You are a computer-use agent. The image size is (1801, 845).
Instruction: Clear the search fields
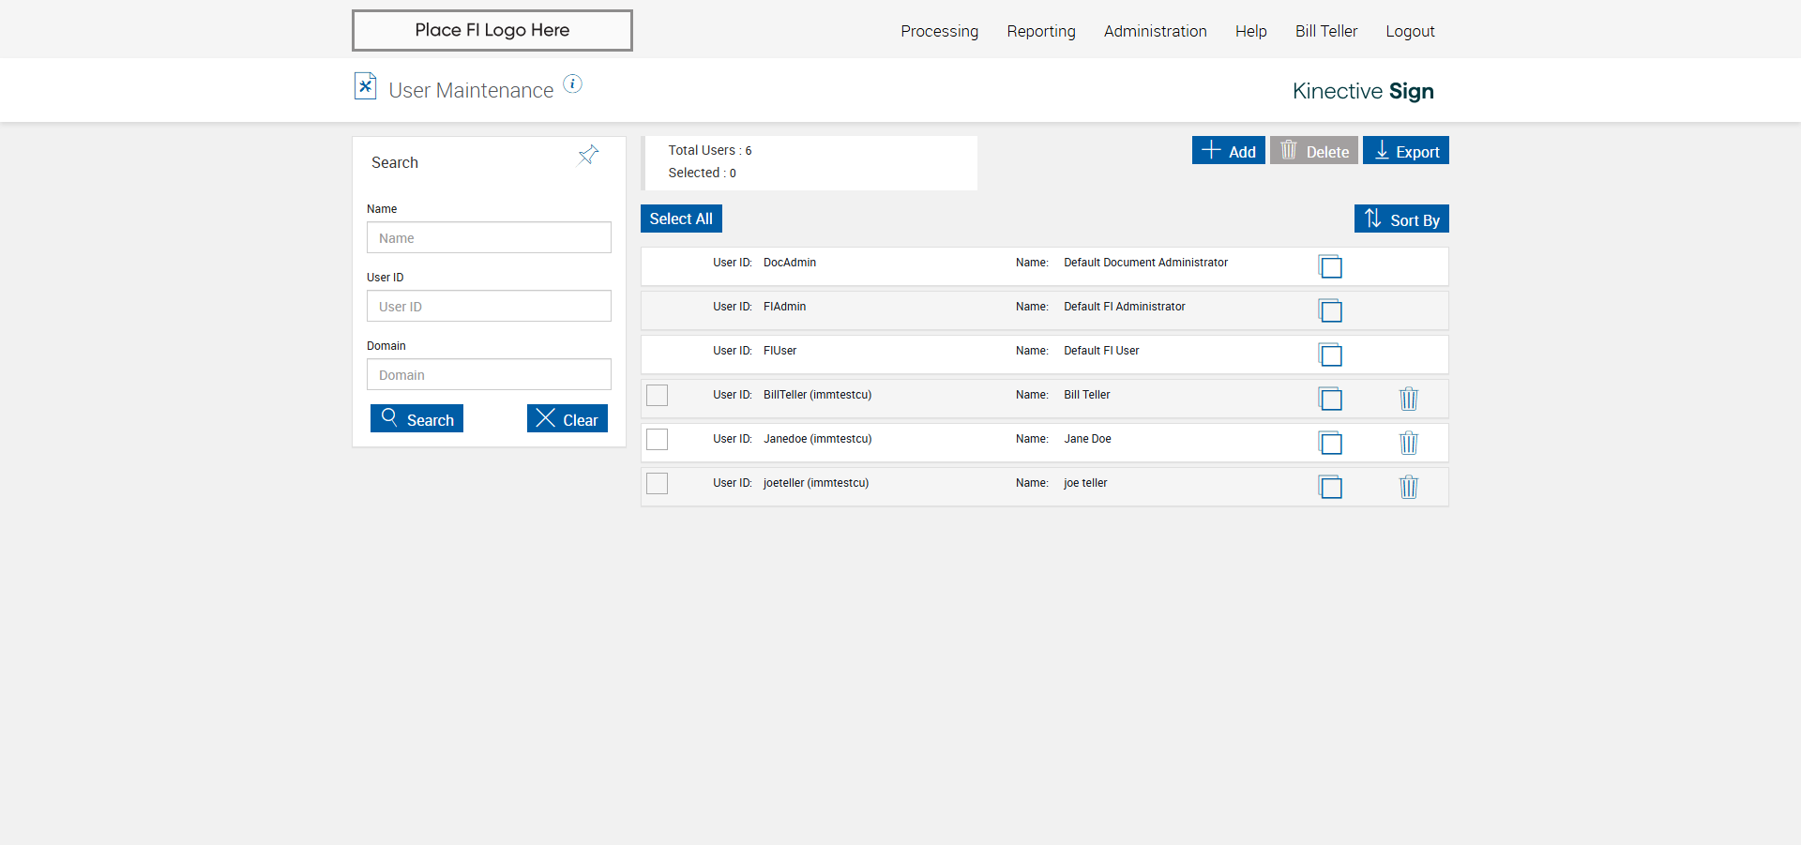point(567,418)
